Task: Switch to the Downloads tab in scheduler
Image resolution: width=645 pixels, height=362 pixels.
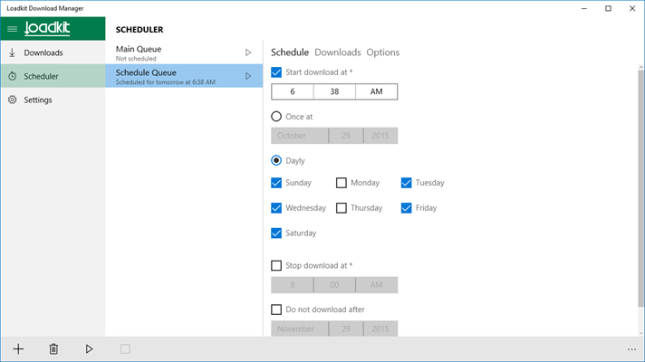Action: (x=337, y=52)
